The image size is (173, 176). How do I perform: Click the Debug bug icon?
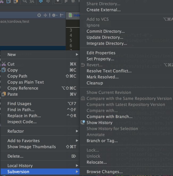pyautogui.click(x=73, y=1)
